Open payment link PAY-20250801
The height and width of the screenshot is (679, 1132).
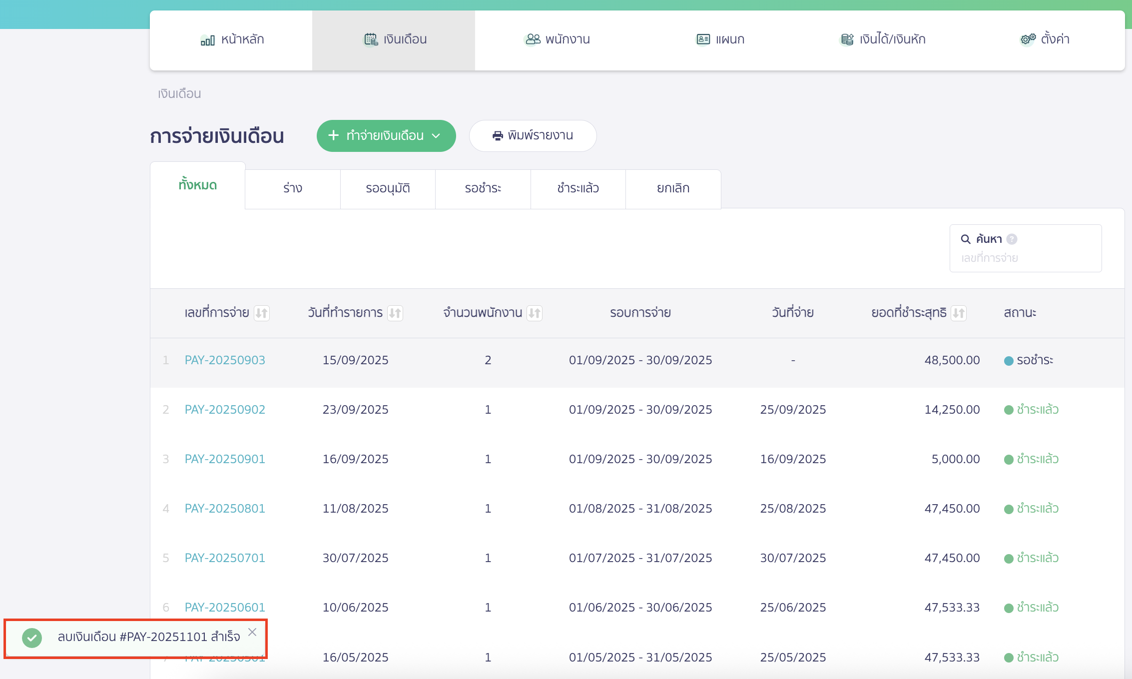[x=225, y=509]
